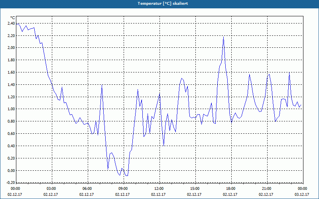Click the 1,20 y-axis label

point(11,97)
